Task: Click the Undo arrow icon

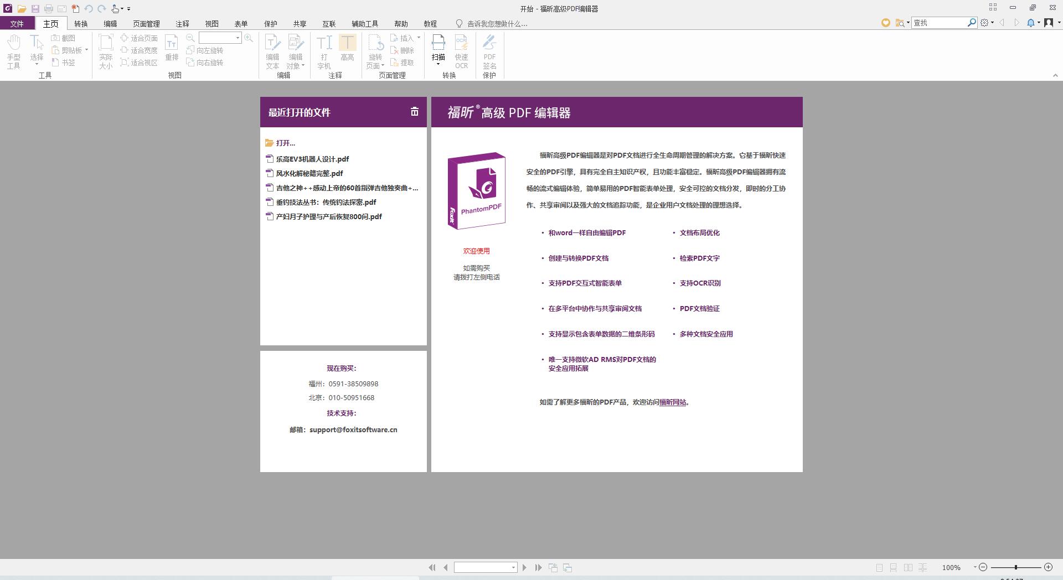Action: tap(89, 9)
